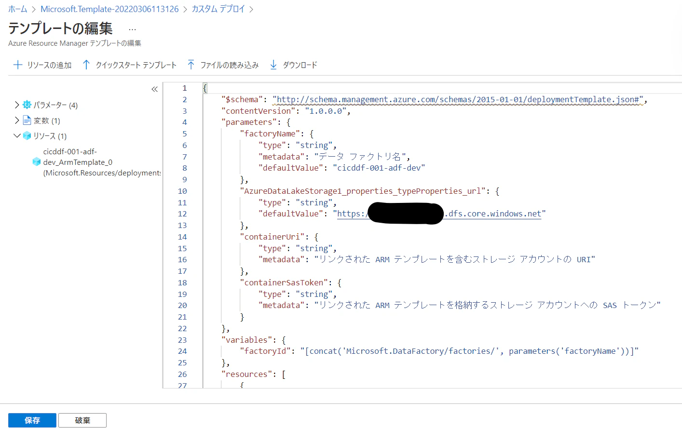
Task: Click "variables" key in line 23
Action: point(246,340)
